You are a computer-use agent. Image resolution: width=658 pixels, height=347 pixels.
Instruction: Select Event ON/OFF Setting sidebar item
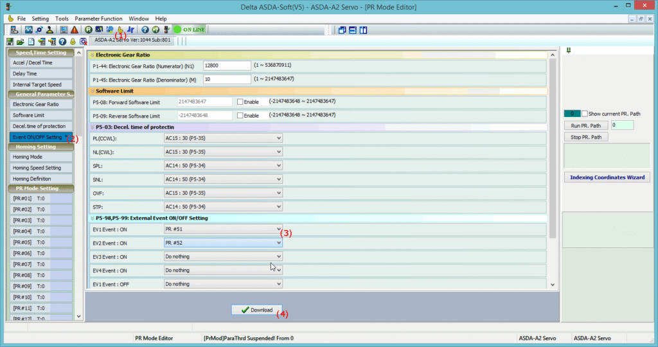[x=40, y=138]
